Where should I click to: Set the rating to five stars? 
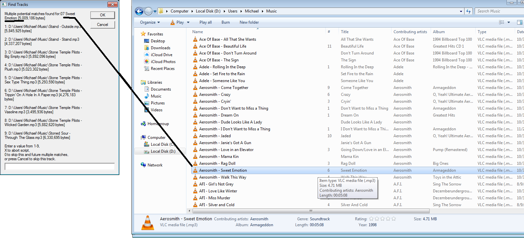(x=394, y=219)
